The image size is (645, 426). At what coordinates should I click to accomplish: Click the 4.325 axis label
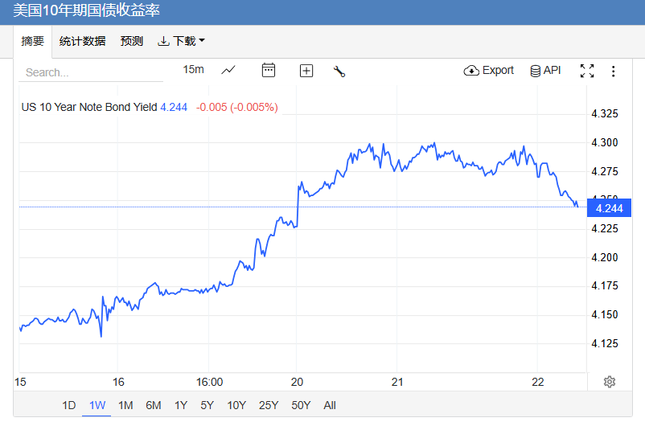click(604, 114)
